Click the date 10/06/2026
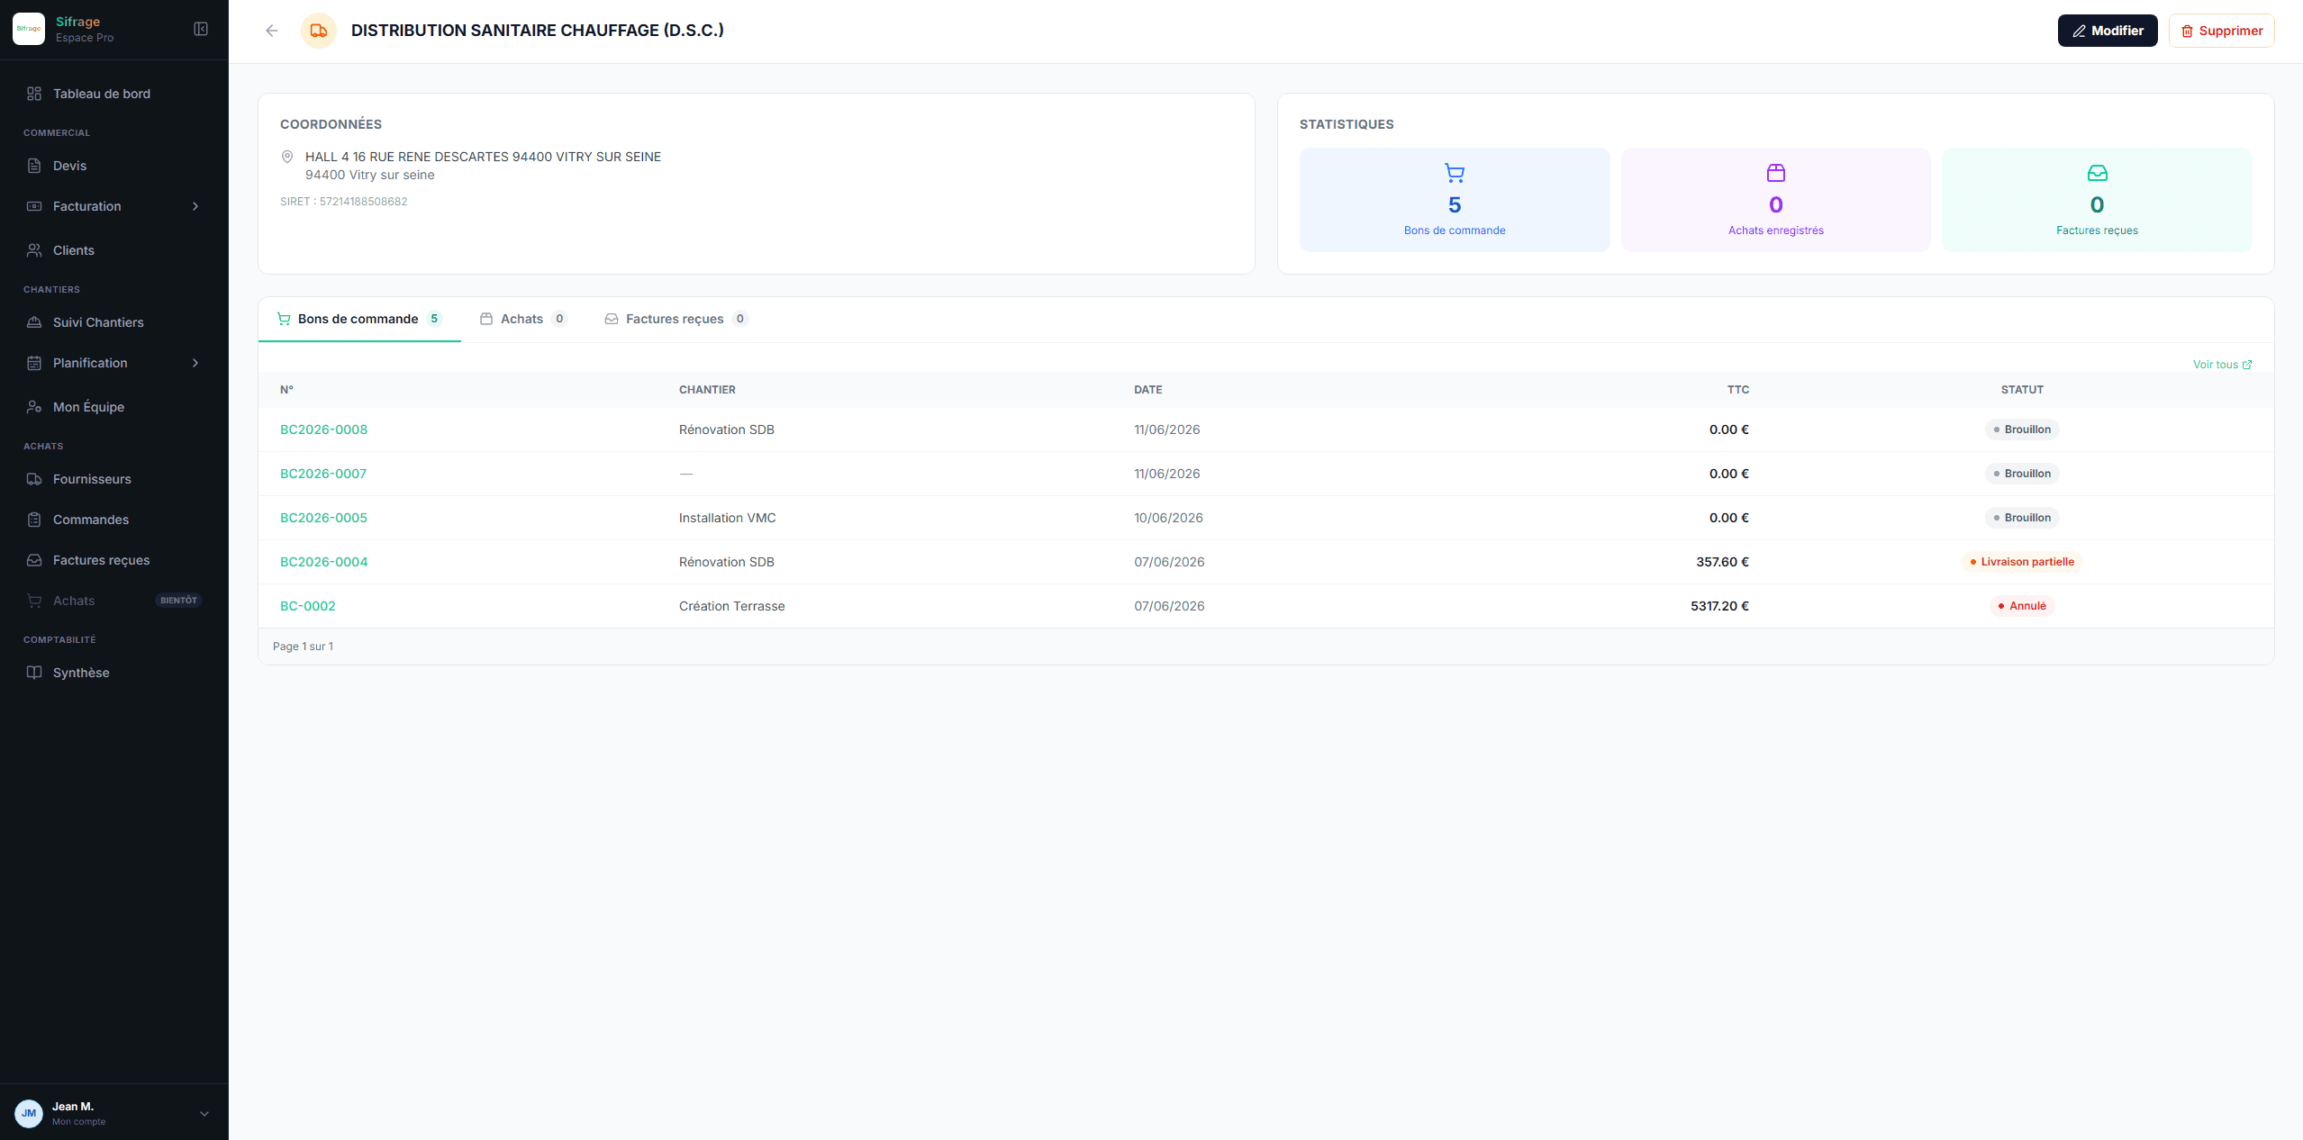 1168,518
